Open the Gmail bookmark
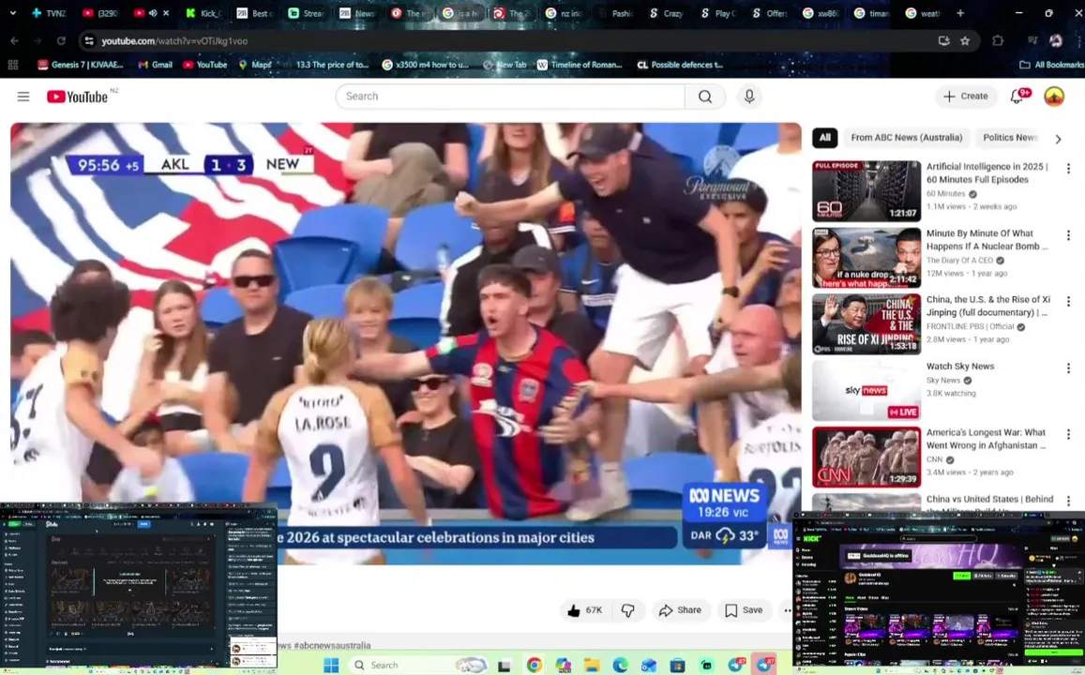The width and height of the screenshot is (1085, 675). (x=155, y=65)
